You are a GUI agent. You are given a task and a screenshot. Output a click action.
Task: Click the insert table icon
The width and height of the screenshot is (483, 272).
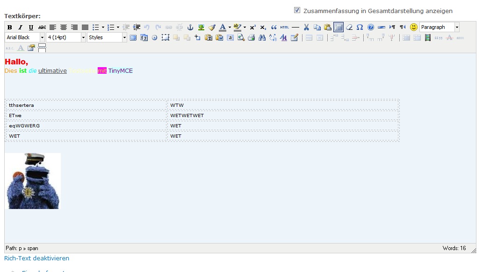click(x=339, y=28)
